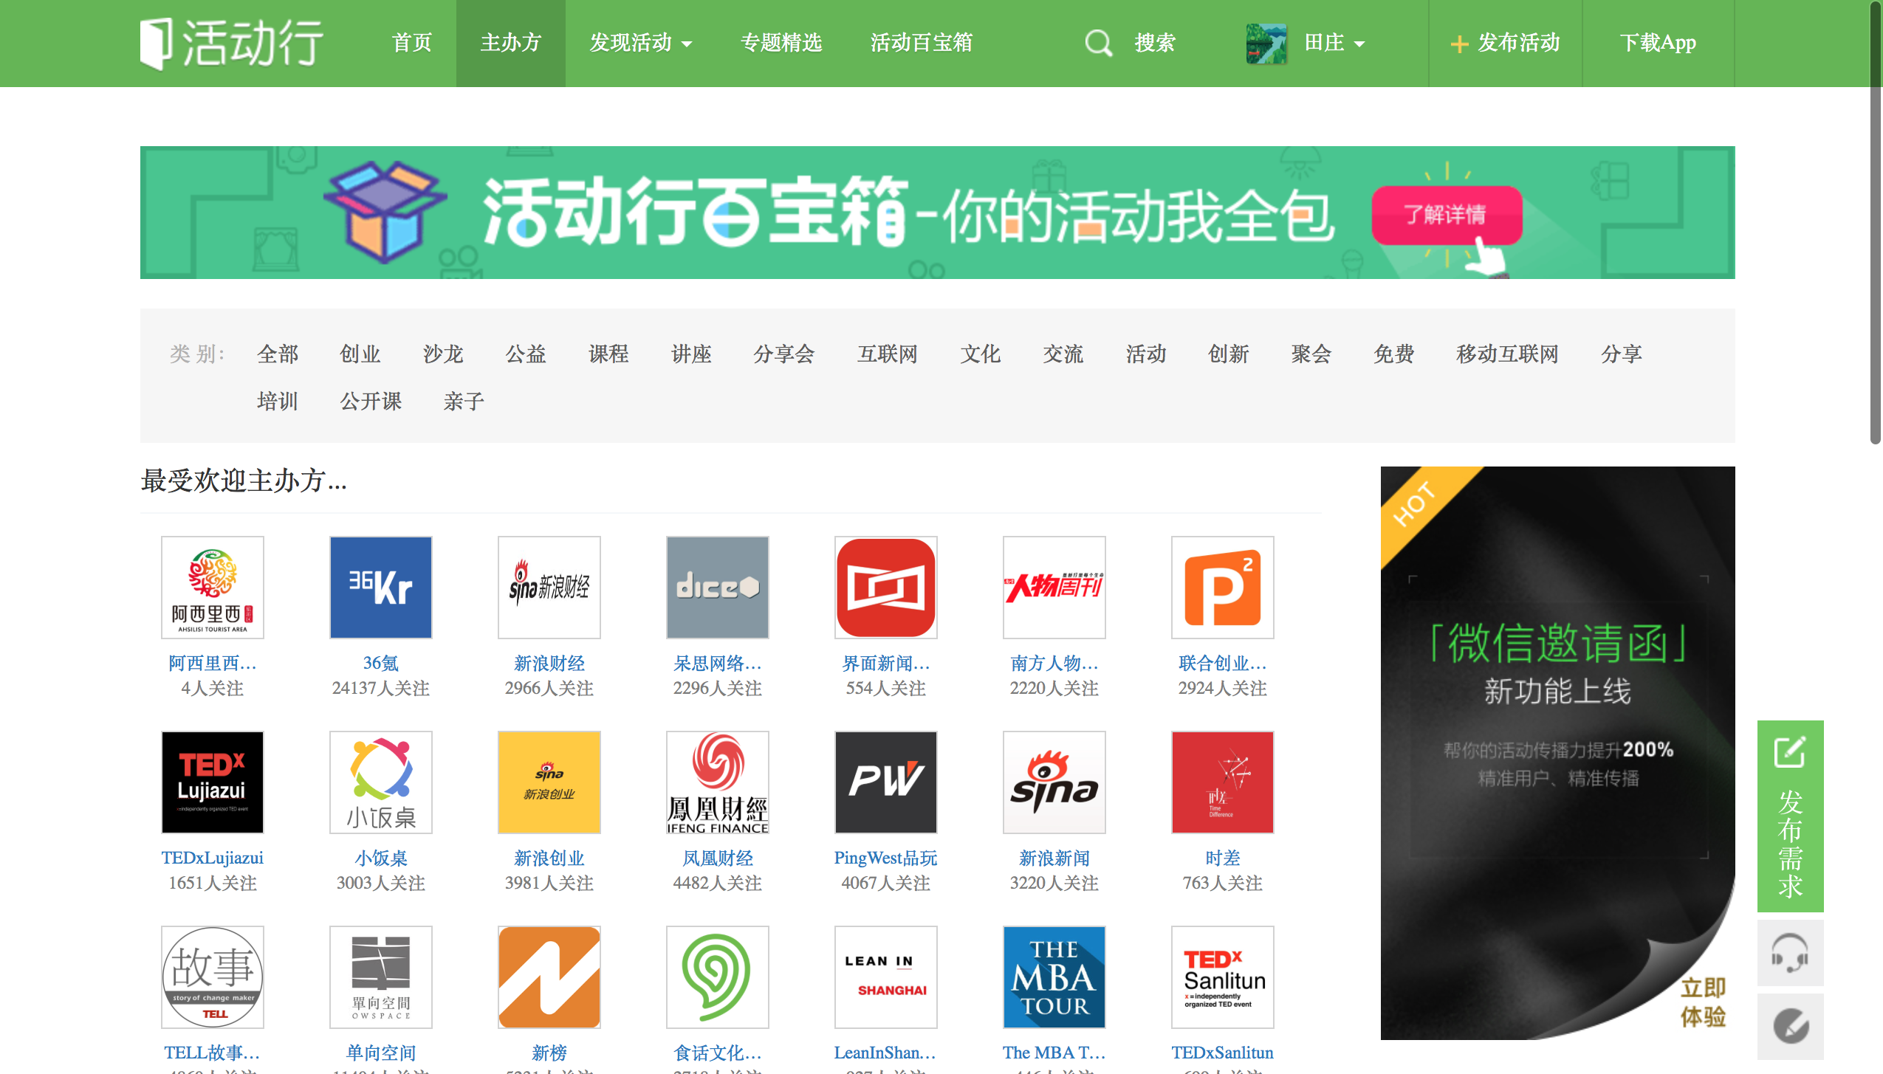This screenshot has height=1074, width=1883.
Task: Open the 单向空间 name link
Action: [381, 1053]
